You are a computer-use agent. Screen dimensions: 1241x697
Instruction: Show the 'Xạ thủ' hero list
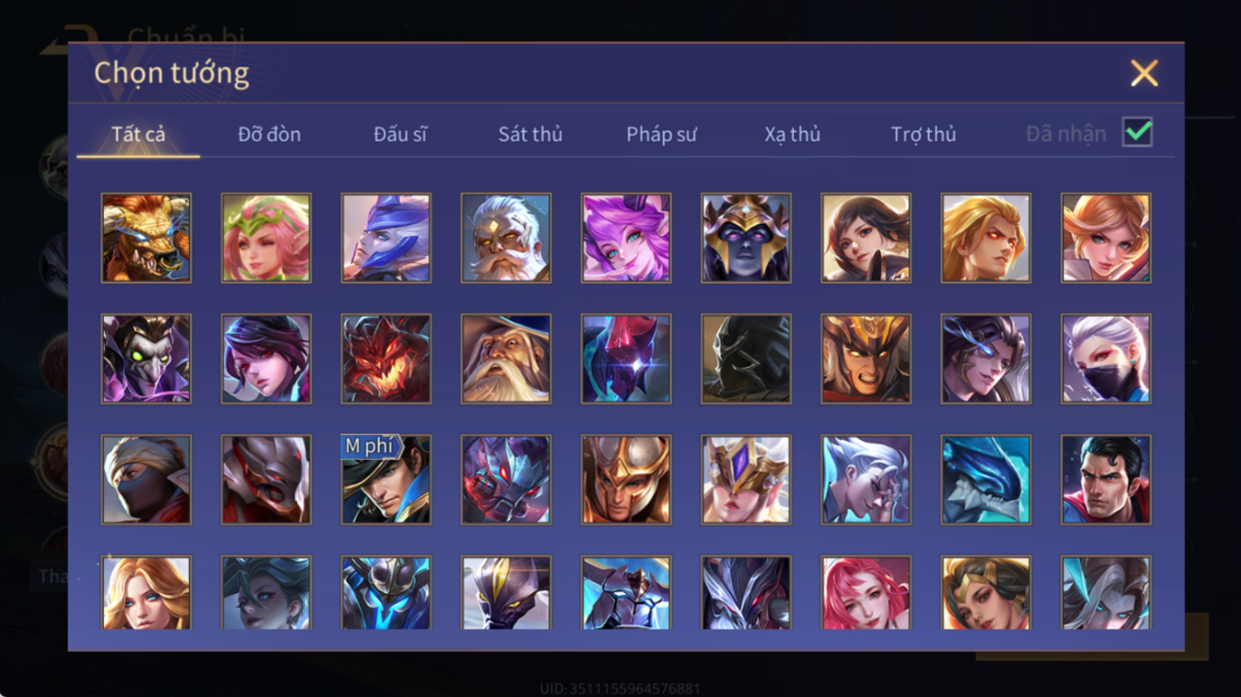792,134
